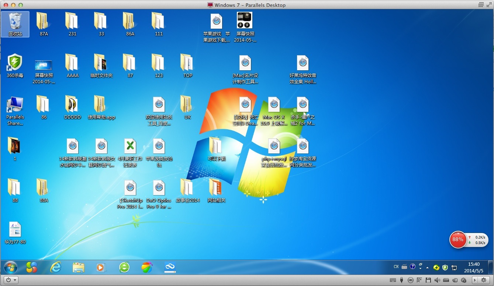Click the Windows Start orb
The width and height of the screenshot is (494, 286).
[x=10, y=267]
